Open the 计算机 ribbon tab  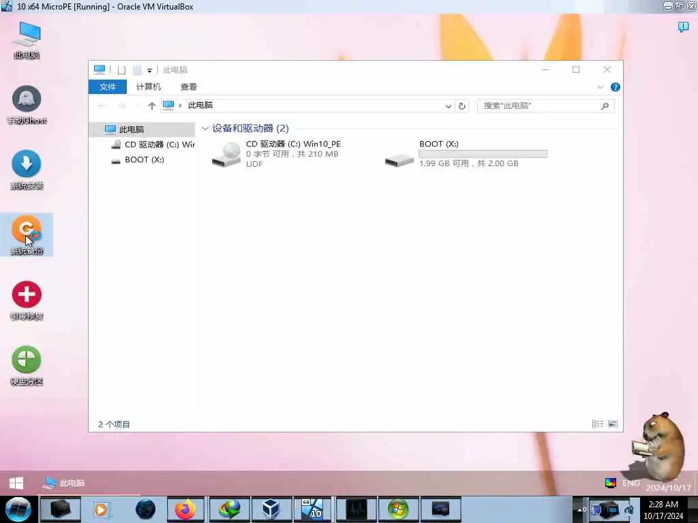(148, 86)
